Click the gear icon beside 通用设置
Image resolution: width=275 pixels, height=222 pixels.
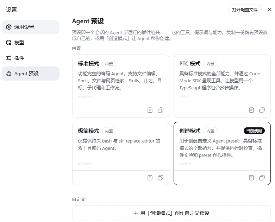pos(9,27)
